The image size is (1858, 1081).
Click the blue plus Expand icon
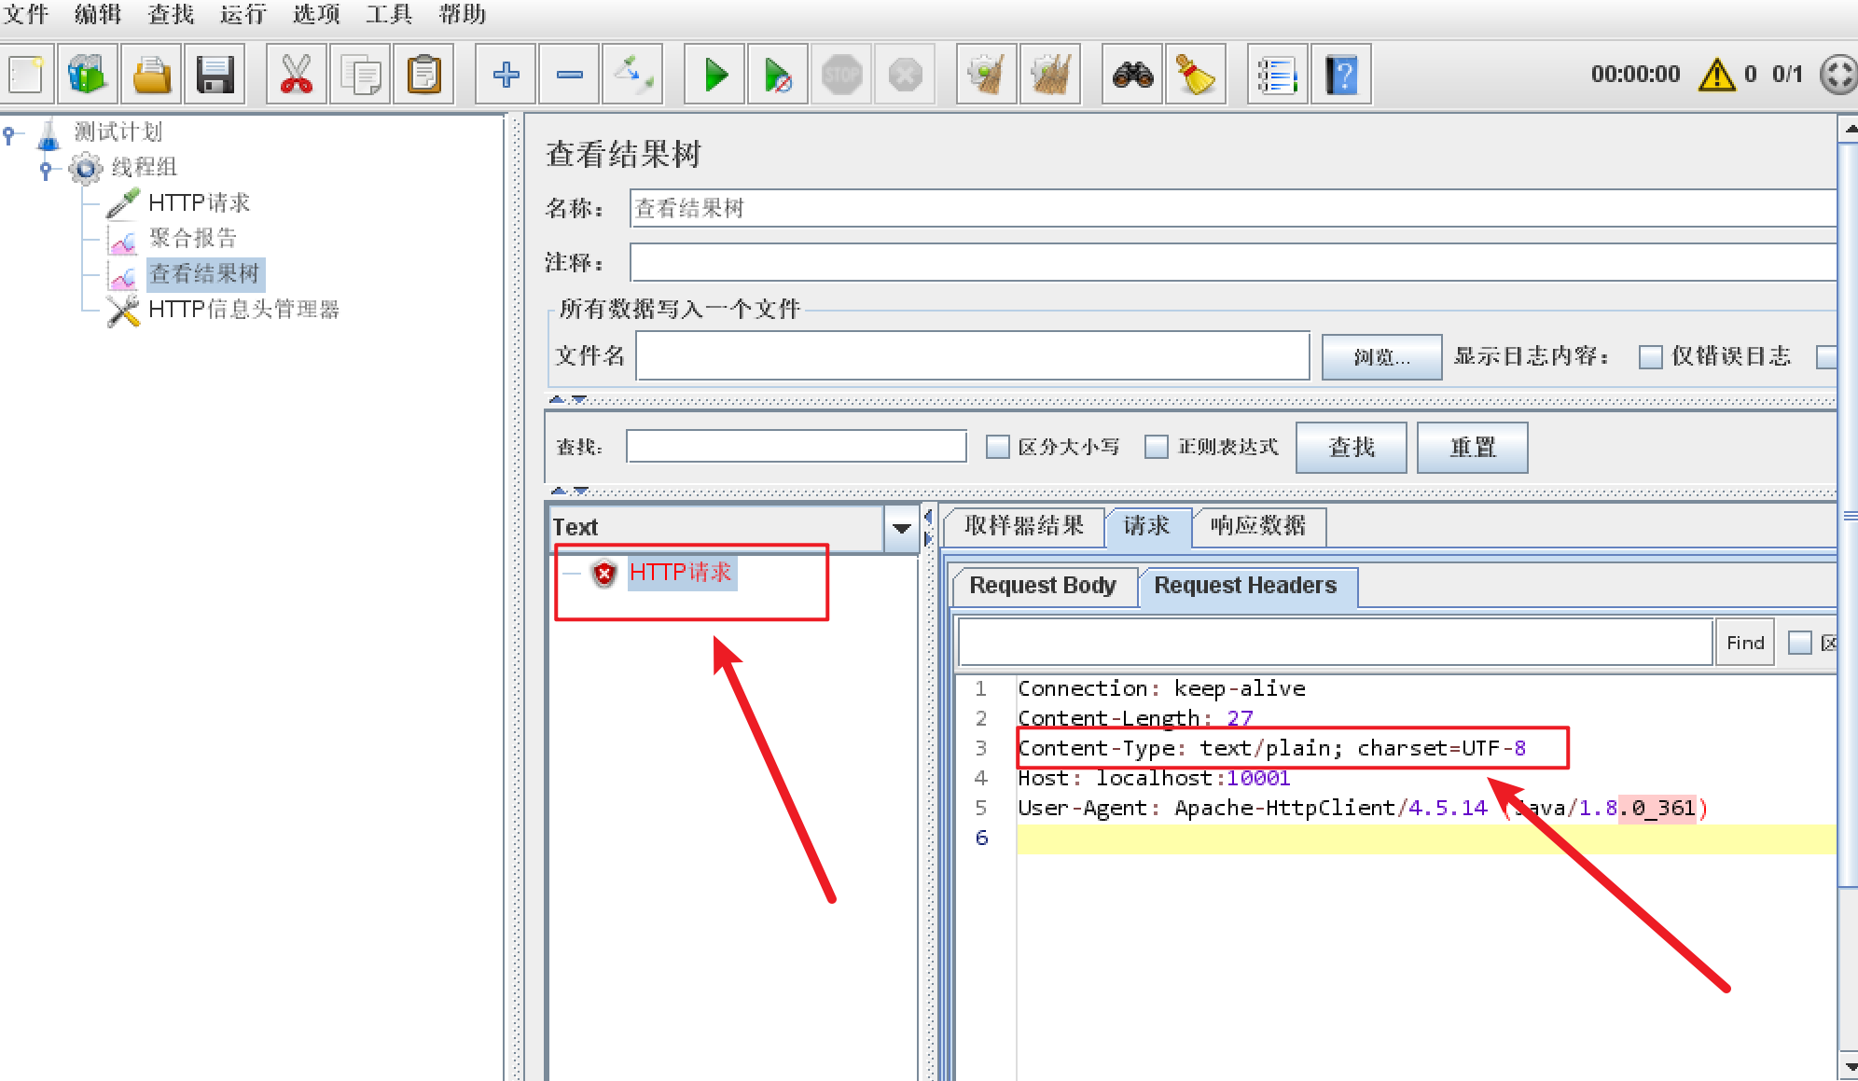coord(506,75)
